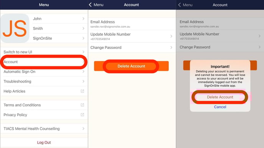Viewport: 264px width, 148px height.
Task: Open Privacy Policy external link icon
Action: pyautogui.click(x=82, y=115)
